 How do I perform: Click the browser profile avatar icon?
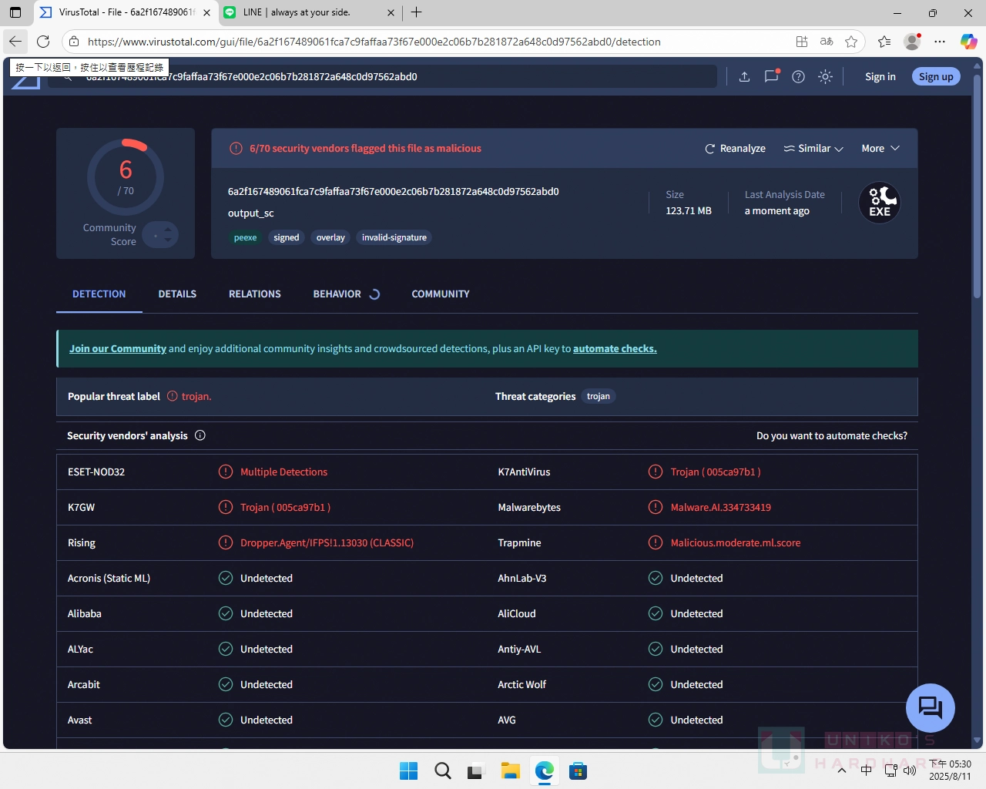(912, 42)
